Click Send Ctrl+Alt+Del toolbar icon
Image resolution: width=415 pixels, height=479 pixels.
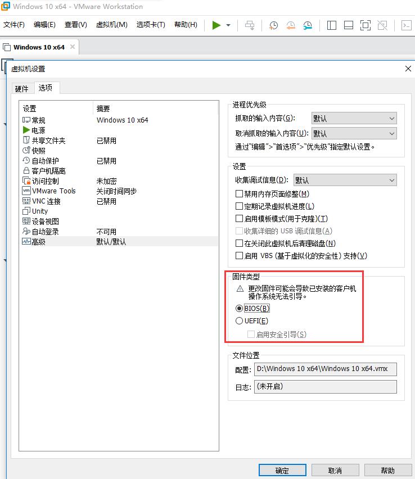250,25
